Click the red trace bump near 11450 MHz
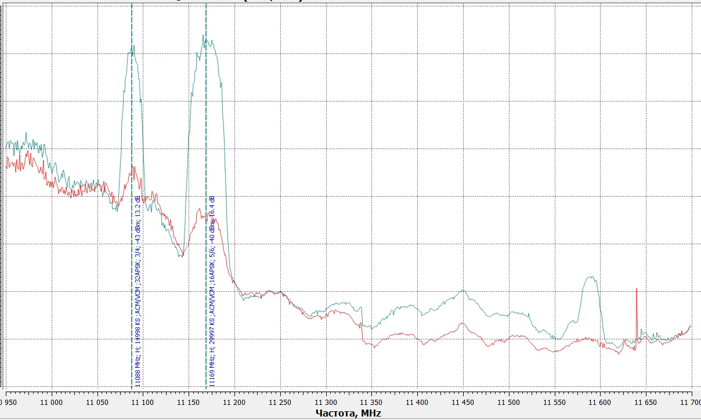This screenshot has width=701, height=420. point(461,324)
